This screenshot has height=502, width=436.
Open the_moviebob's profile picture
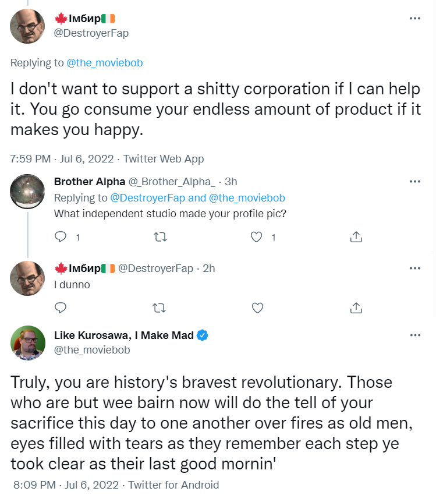coord(28,343)
